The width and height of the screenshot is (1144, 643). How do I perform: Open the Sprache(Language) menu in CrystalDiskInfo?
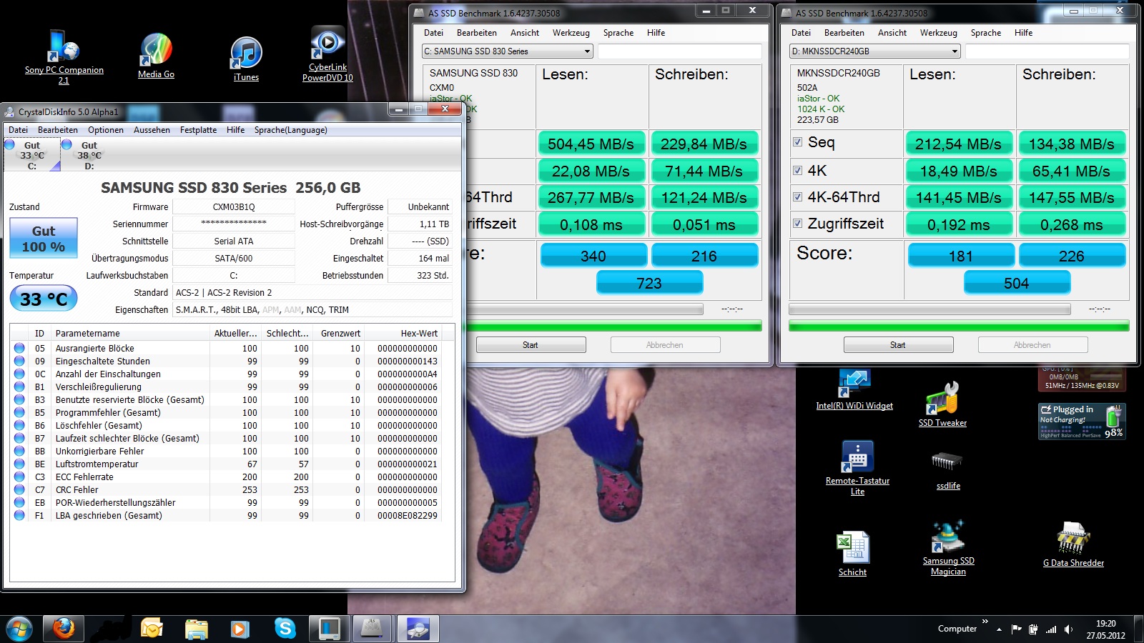[x=290, y=130]
